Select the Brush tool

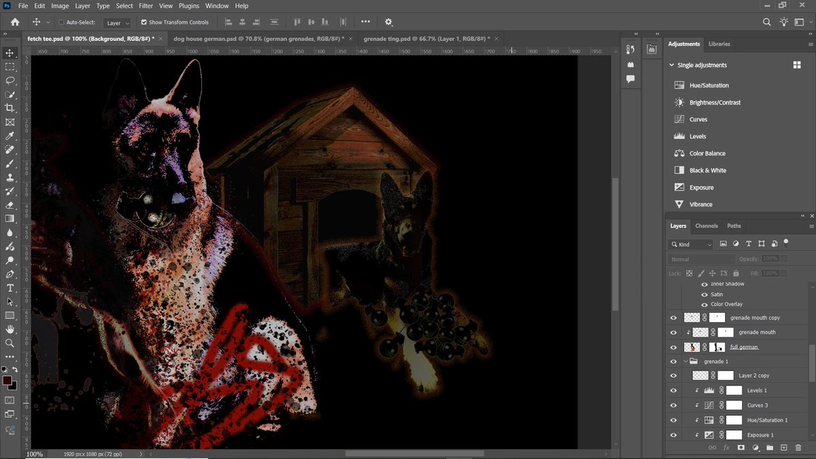click(x=10, y=164)
